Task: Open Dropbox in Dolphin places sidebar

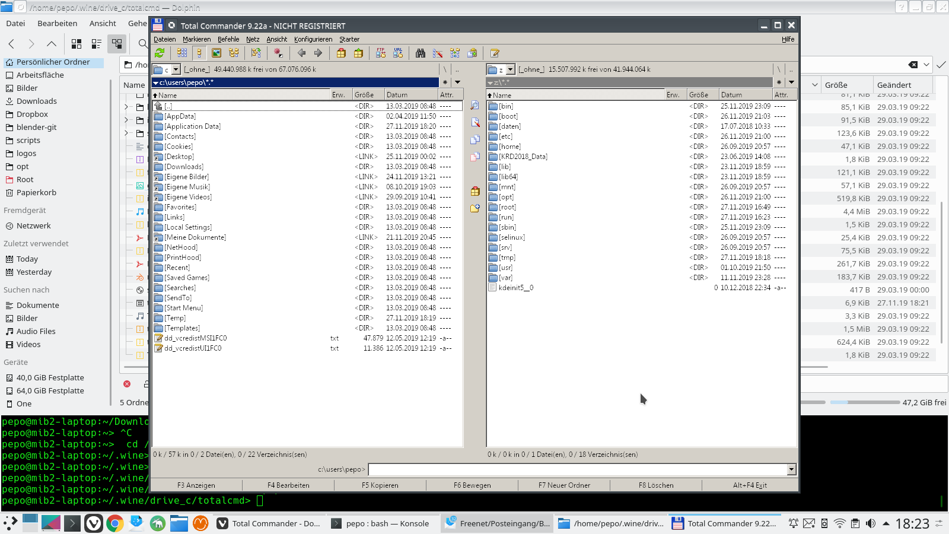Action: pyautogui.click(x=32, y=114)
